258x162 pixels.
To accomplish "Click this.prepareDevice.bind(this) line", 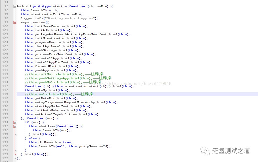I will 55,42.
